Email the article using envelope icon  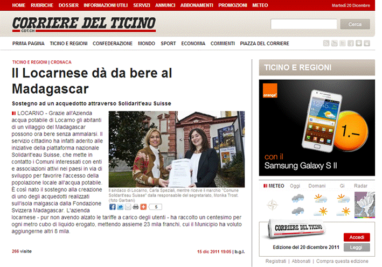coord(128,207)
